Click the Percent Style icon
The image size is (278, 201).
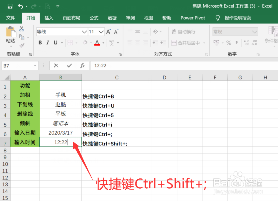[x=229, y=43]
